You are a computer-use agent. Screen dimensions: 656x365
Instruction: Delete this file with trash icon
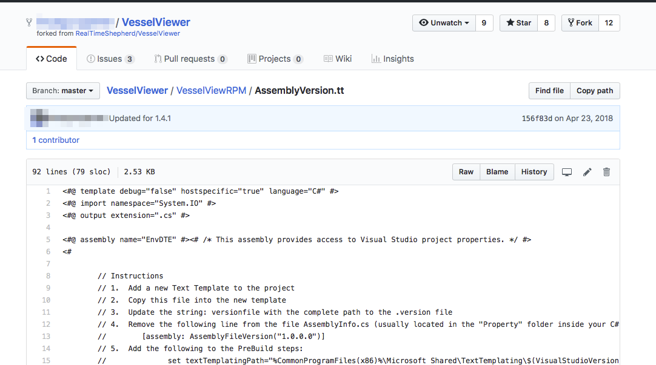[607, 172]
